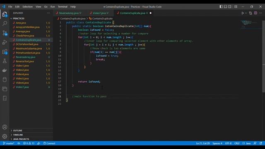
Task: Click errors and warnings status count
Action: (29, 143)
